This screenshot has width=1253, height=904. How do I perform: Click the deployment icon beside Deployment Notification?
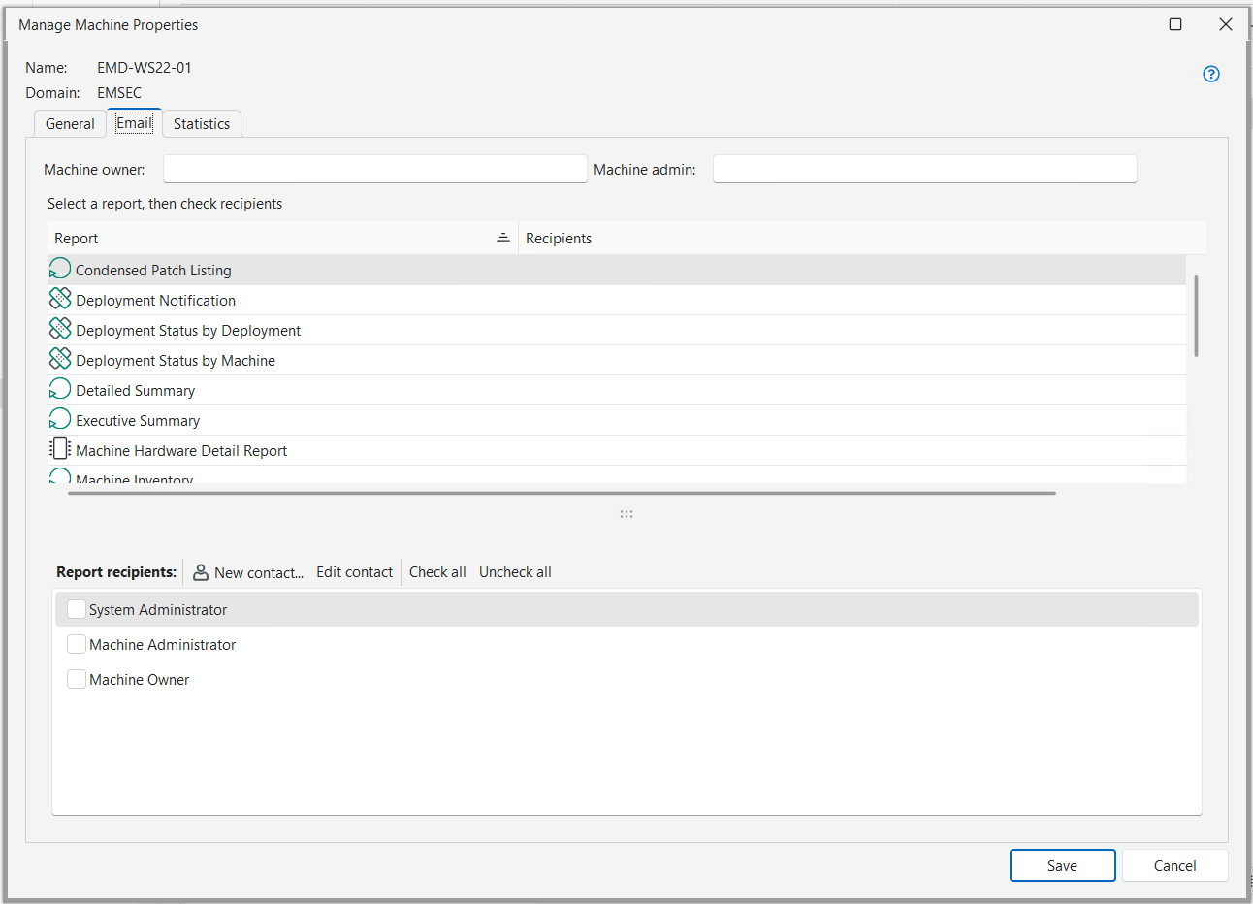click(59, 298)
